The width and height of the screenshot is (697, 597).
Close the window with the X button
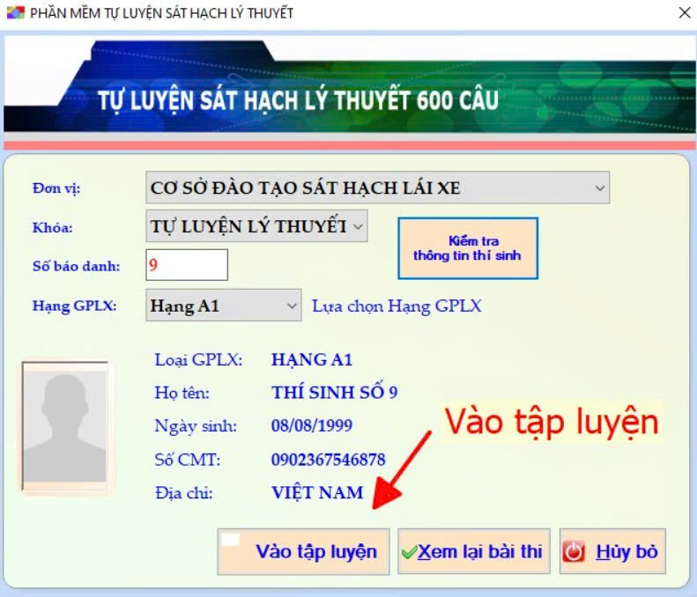pos(685,13)
